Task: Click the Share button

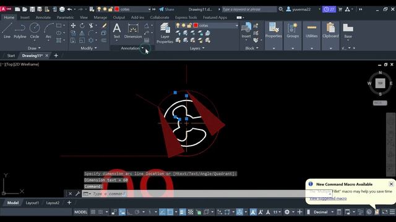Action: pos(166,9)
